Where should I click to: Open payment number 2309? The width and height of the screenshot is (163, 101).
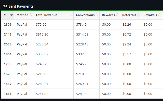[8, 25]
